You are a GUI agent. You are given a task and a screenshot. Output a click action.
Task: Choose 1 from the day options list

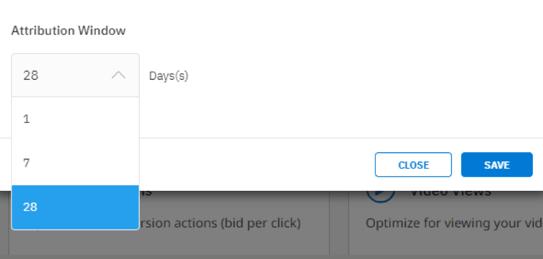(x=75, y=119)
